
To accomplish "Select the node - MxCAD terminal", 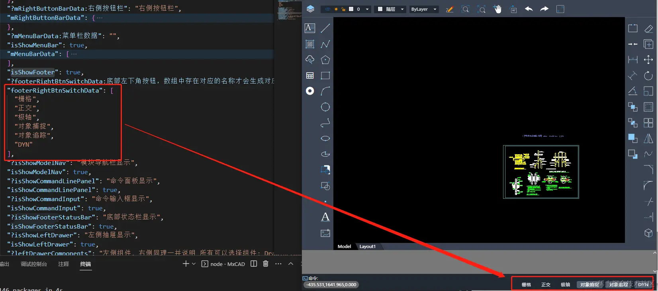I will coord(223,264).
